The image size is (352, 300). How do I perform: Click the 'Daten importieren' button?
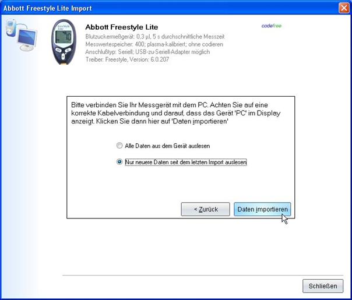(x=262, y=209)
